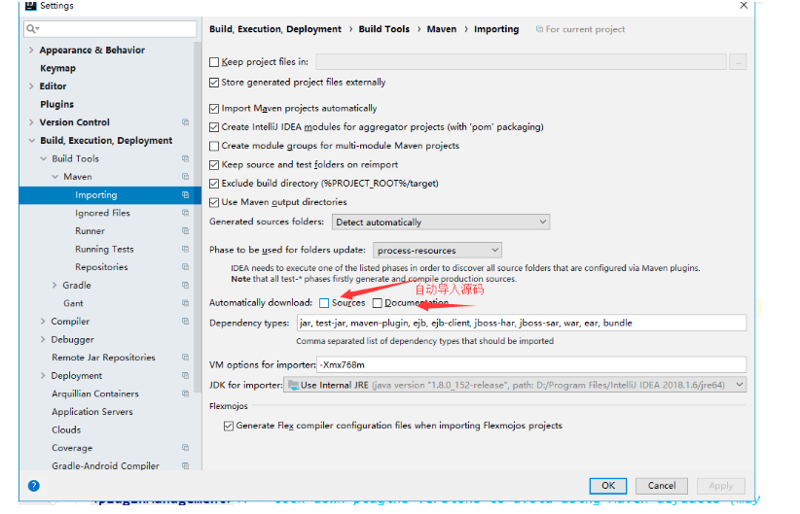800x514 pixels.
Task: Click project-level icon beside Importing
Action: pos(185,194)
